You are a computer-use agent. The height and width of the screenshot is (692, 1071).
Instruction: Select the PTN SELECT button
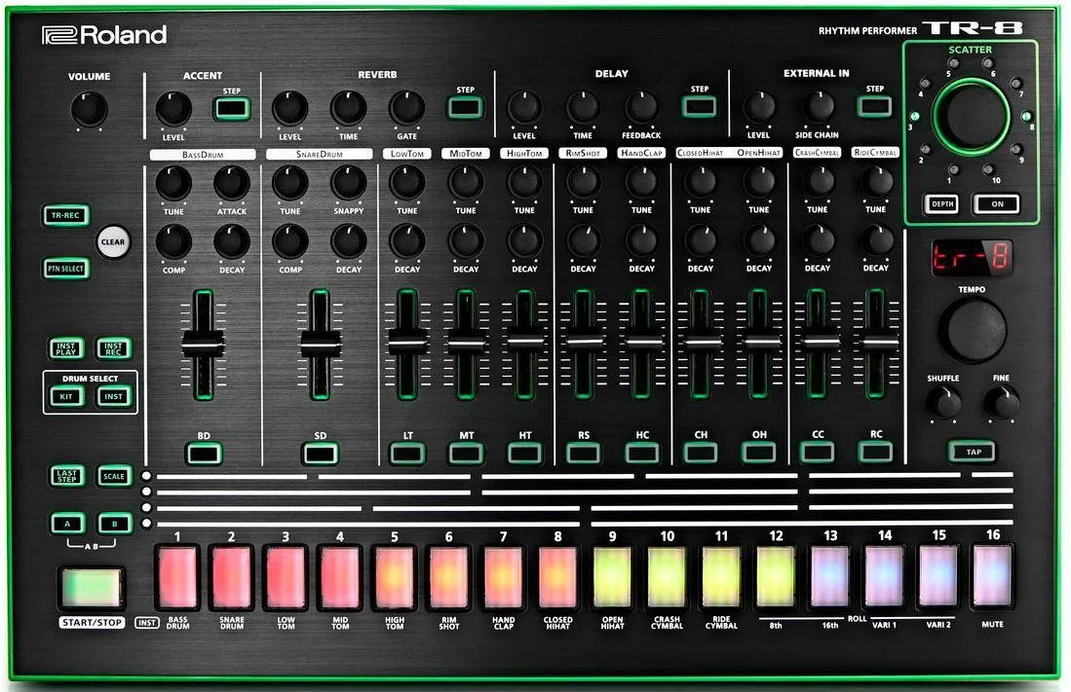click(x=65, y=269)
